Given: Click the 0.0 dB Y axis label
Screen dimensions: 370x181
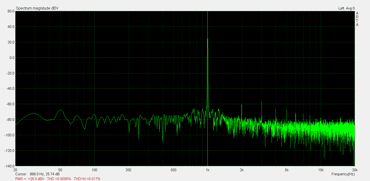Looking at the screenshot, I should point(11,58).
